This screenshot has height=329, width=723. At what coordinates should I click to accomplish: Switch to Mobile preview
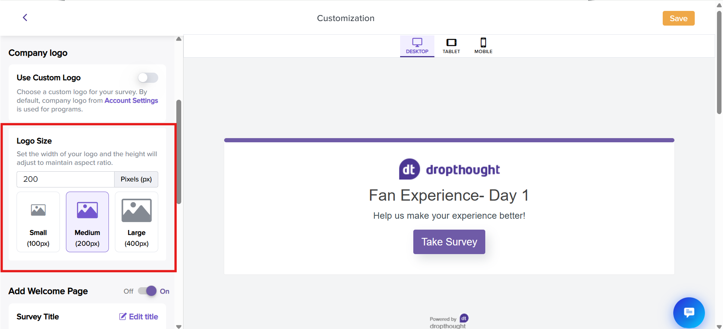tap(483, 46)
